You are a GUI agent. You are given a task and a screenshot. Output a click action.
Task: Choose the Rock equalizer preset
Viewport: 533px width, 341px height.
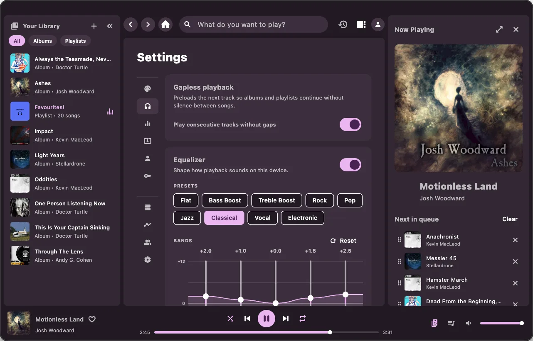[320, 200]
